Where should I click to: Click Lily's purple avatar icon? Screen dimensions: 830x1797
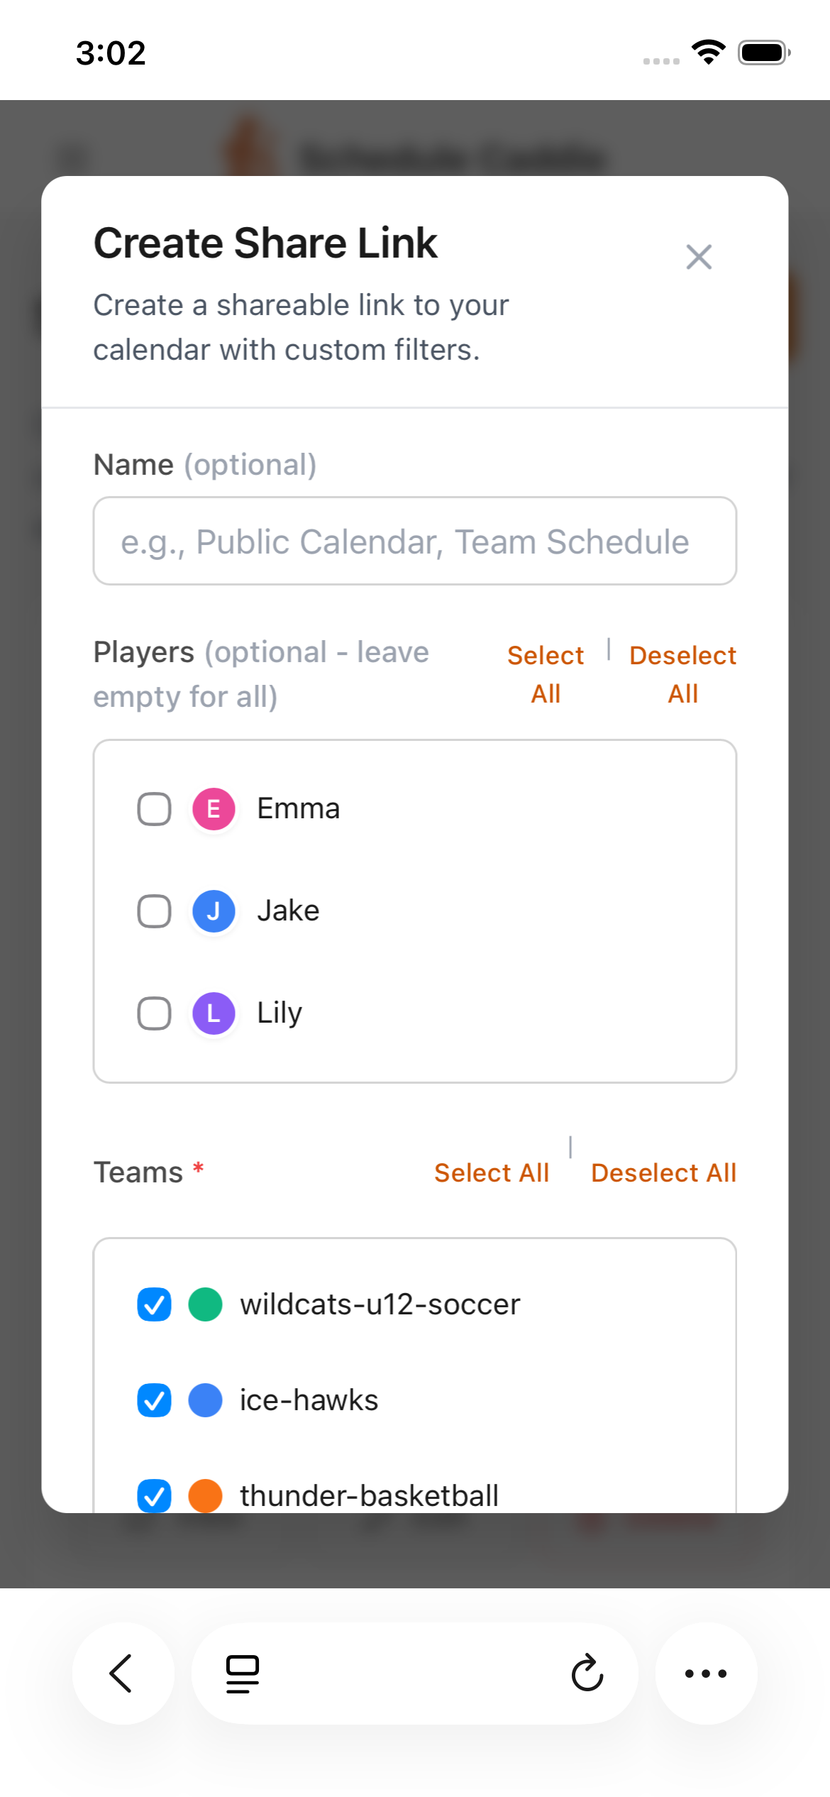click(x=214, y=1013)
